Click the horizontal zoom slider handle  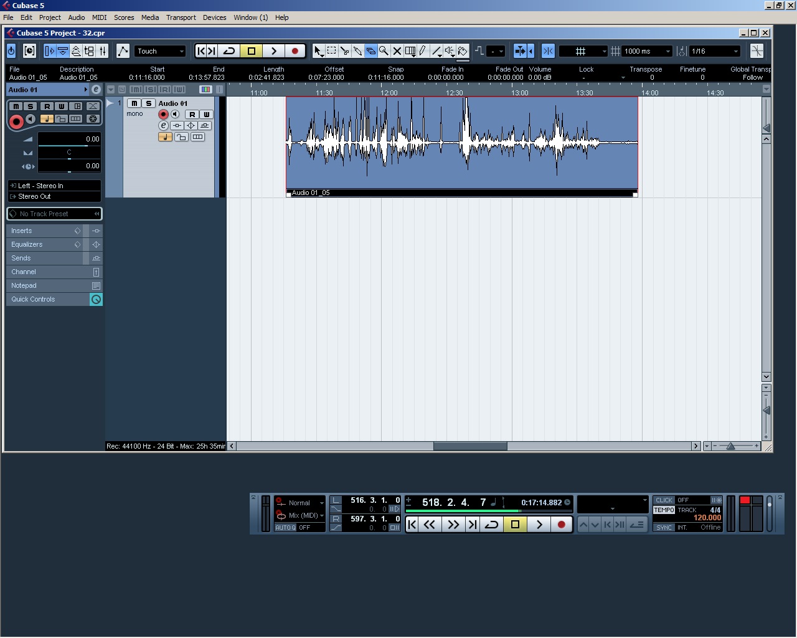pyautogui.click(x=730, y=446)
